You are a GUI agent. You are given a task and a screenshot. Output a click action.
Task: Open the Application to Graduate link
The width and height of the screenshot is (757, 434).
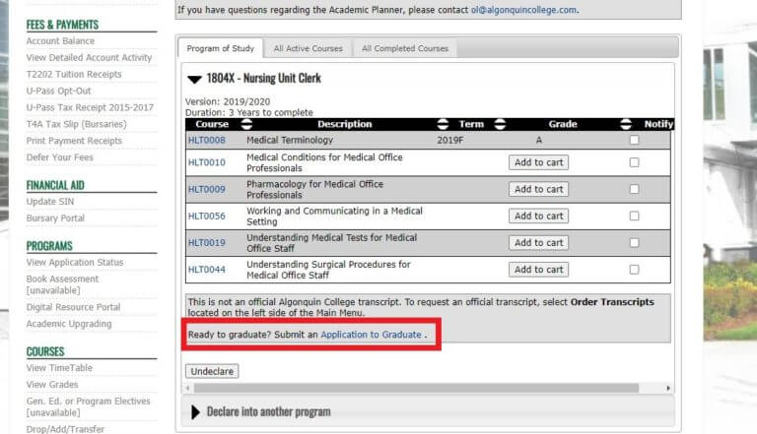point(371,335)
